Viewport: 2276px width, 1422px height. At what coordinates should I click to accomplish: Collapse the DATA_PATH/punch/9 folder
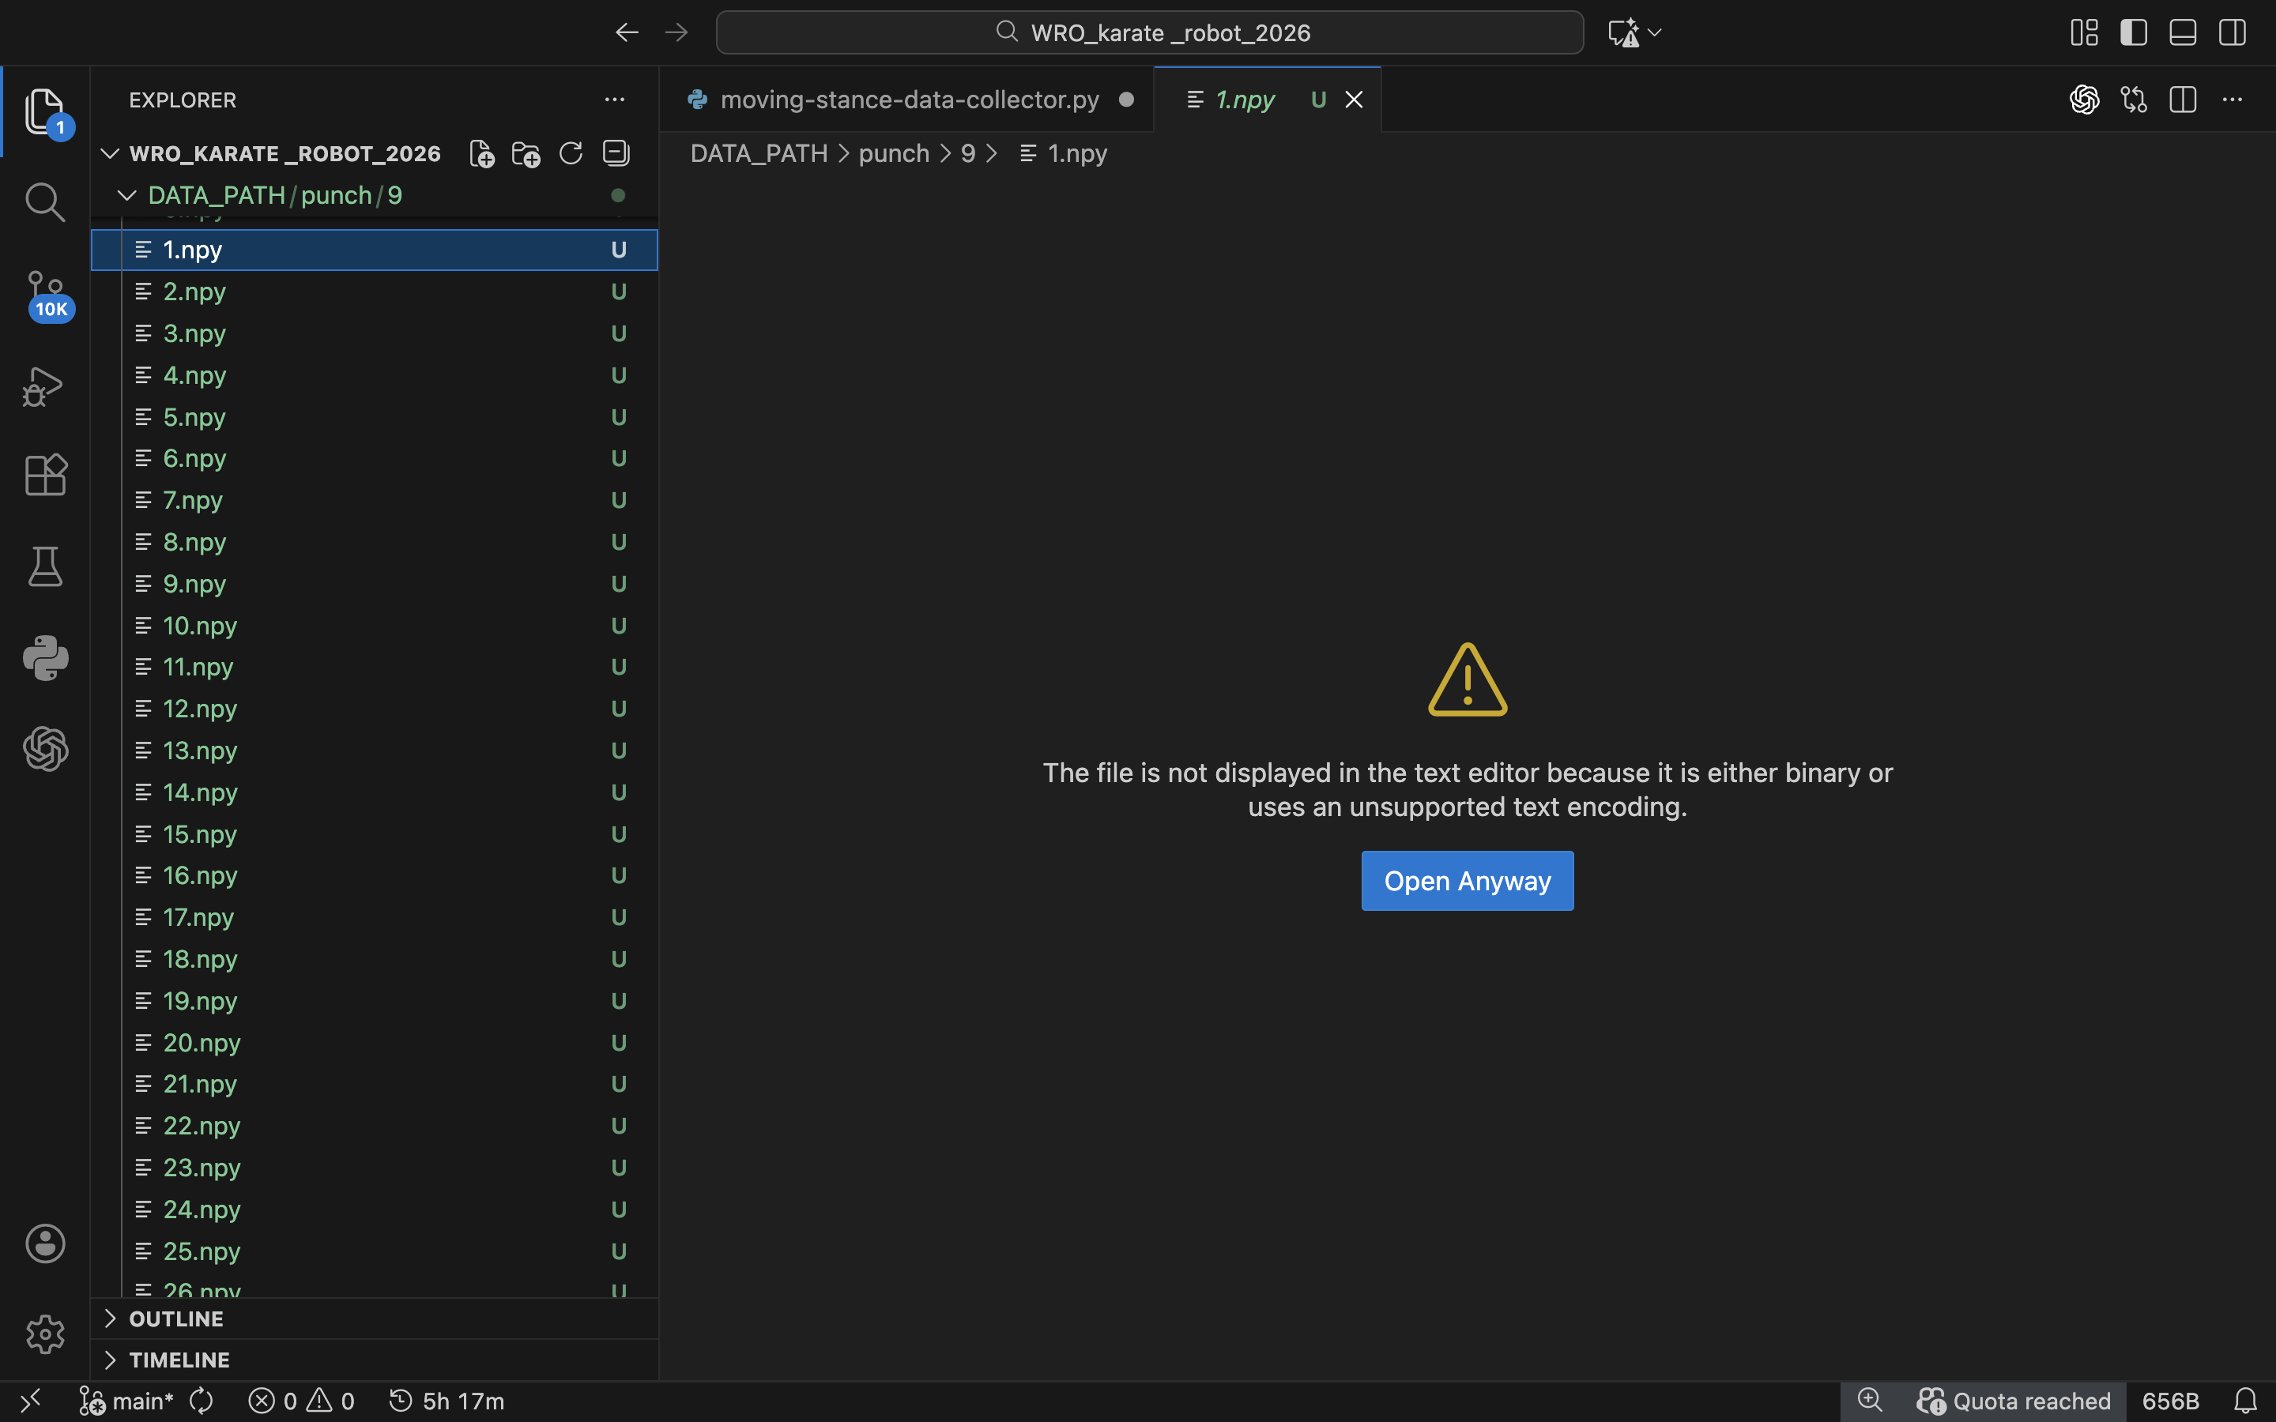tap(127, 196)
